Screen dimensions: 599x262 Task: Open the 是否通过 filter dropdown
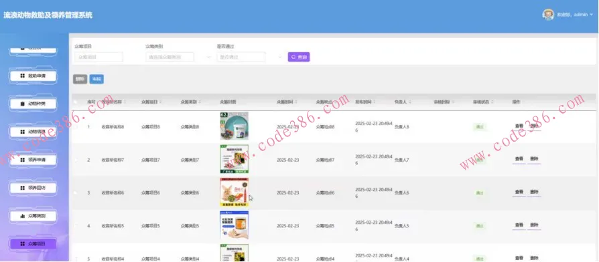[241, 57]
